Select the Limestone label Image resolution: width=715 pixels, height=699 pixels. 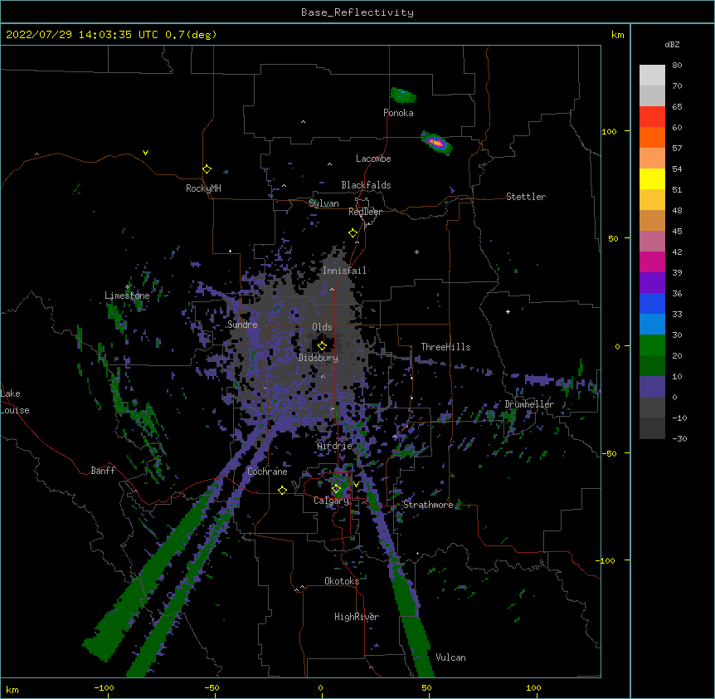(127, 296)
